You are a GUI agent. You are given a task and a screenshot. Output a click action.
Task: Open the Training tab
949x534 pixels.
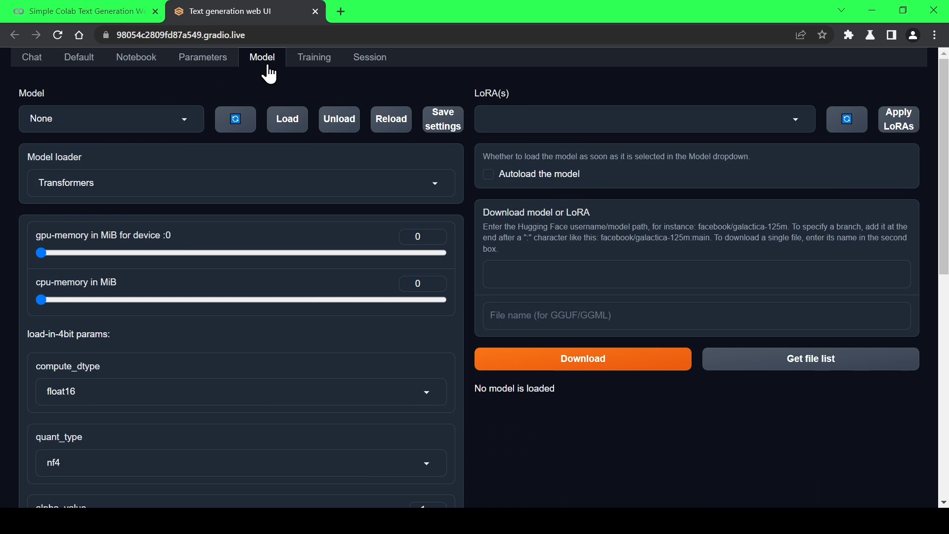(x=314, y=57)
